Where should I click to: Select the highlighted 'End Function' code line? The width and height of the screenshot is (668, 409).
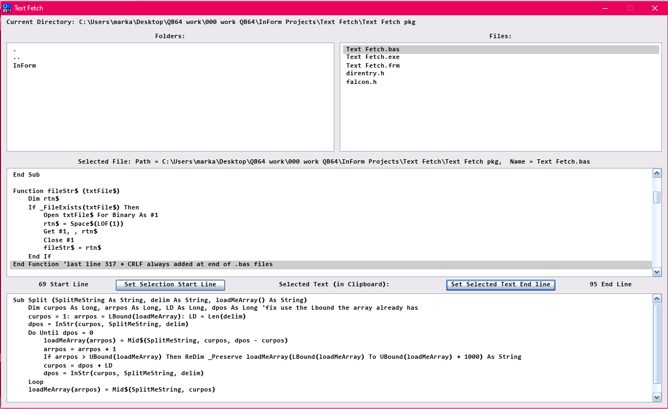tap(143, 264)
